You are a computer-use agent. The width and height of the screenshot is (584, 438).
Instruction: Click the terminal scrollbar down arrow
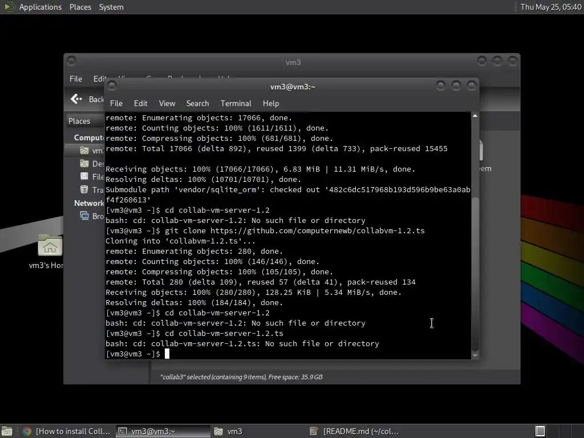475,355
